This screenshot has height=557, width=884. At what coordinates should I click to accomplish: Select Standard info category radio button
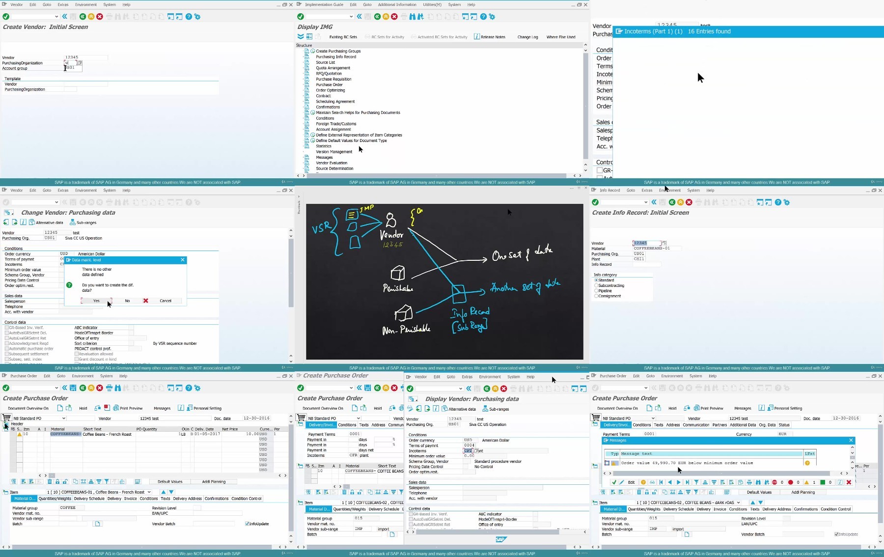coord(596,280)
